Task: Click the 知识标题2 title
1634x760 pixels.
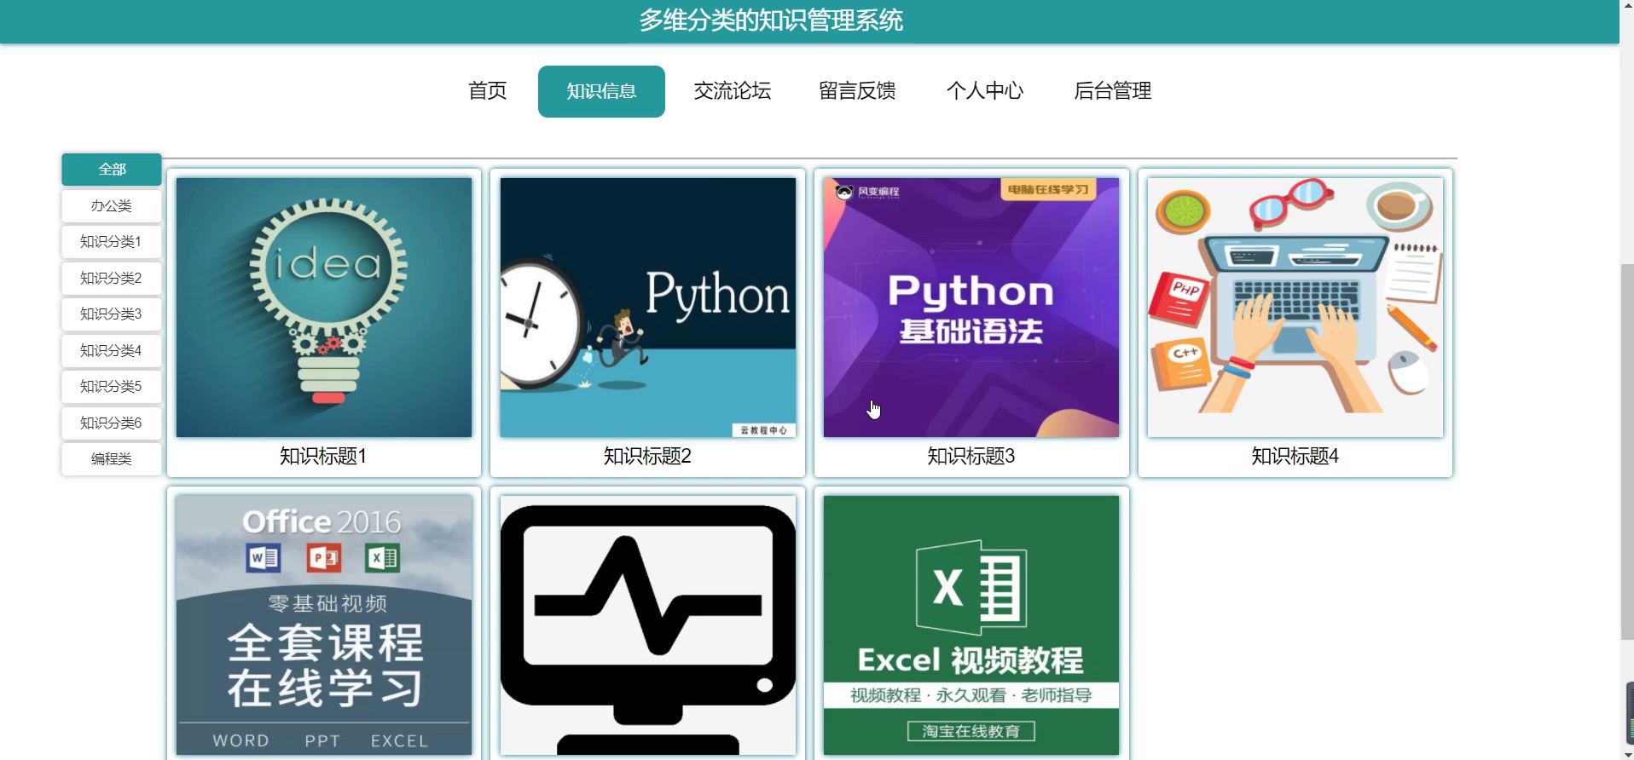Action: pos(647,457)
